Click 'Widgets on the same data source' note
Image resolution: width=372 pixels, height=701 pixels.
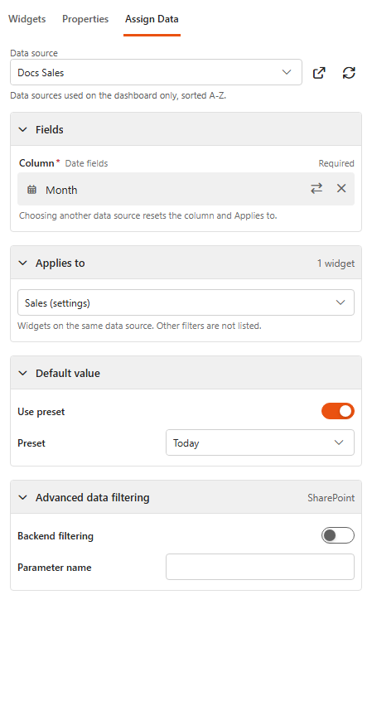(139, 326)
